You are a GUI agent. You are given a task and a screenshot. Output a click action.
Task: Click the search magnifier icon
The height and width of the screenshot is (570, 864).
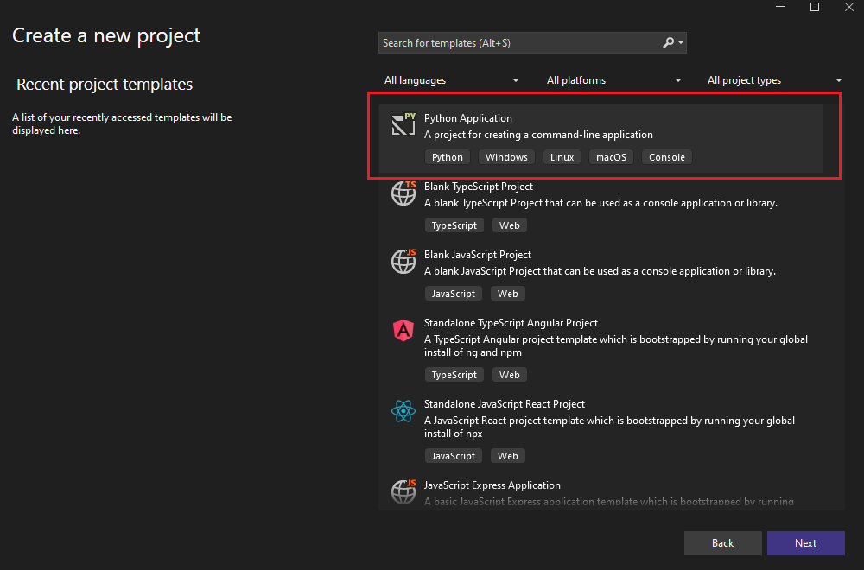[x=668, y=43]
